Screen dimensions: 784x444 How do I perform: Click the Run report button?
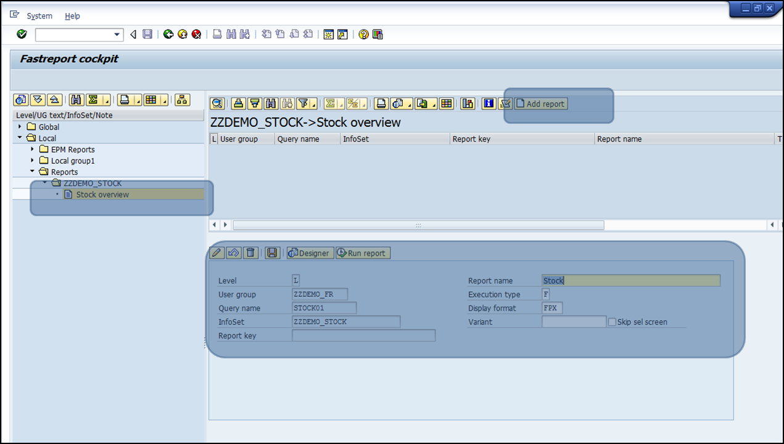[362, 253]
